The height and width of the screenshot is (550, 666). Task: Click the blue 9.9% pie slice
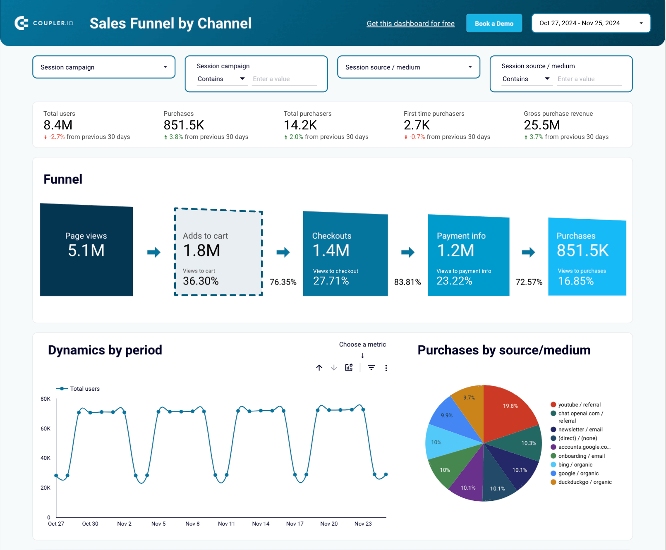(x=452, y=418)
